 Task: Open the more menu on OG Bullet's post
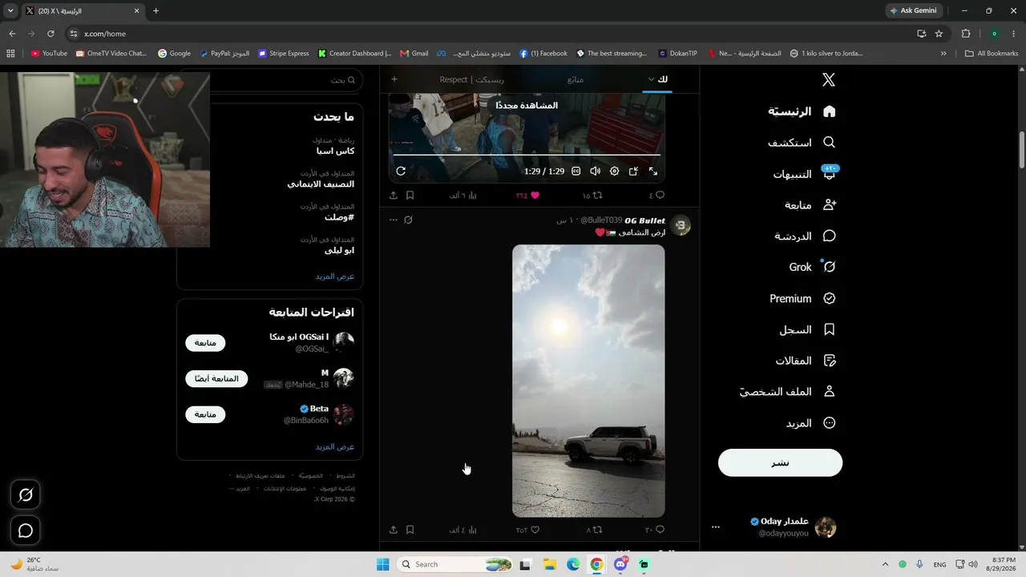point(394,220)
